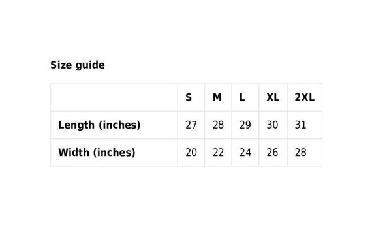Click blank area below the size table
The height and width of the screenshot is (248, 372).
(x=186, y=206)
